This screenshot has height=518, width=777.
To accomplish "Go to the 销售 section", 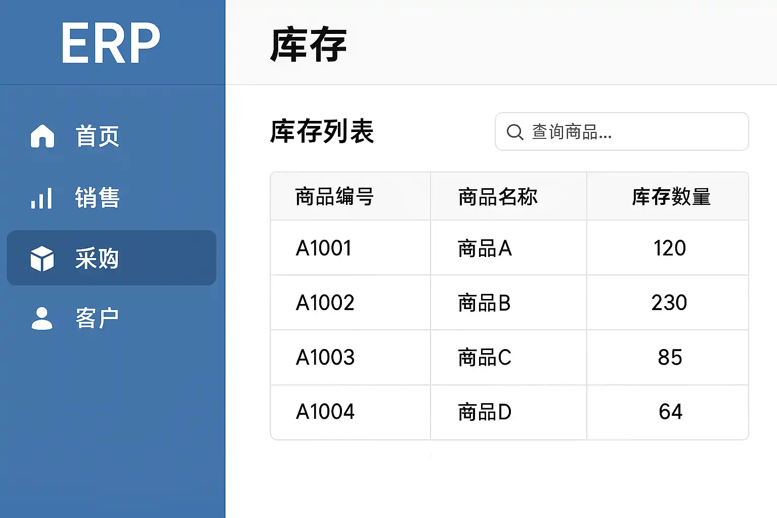I will click(x=97, y=198).
